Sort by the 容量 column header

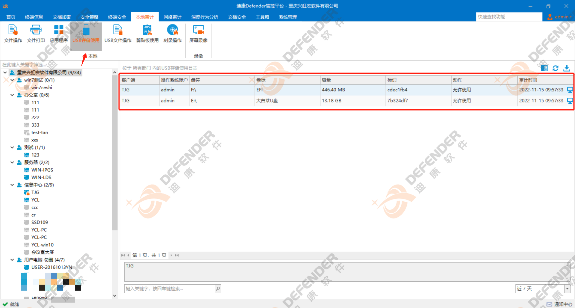coord(353,80)
